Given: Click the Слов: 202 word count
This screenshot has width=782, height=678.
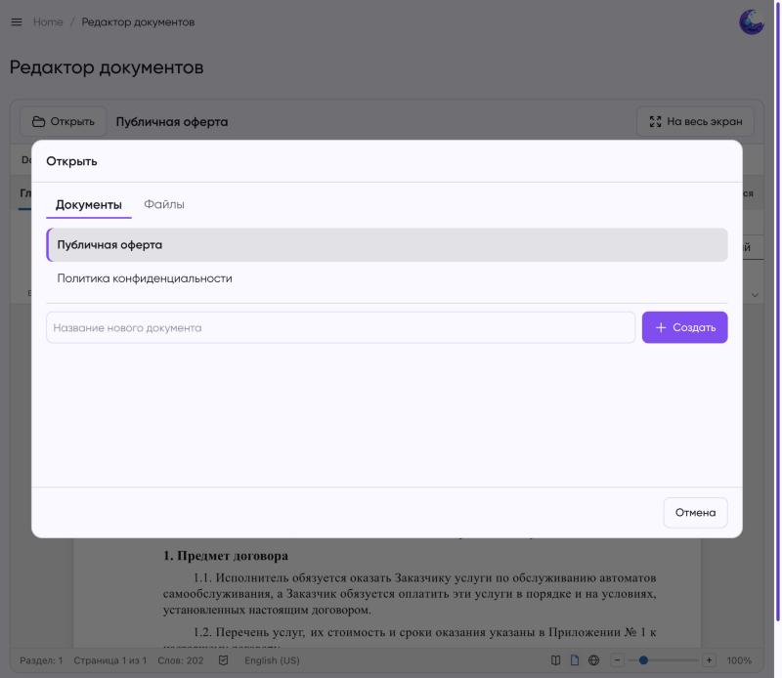Looking at the screenshot, I should click(x=181, y=660).
